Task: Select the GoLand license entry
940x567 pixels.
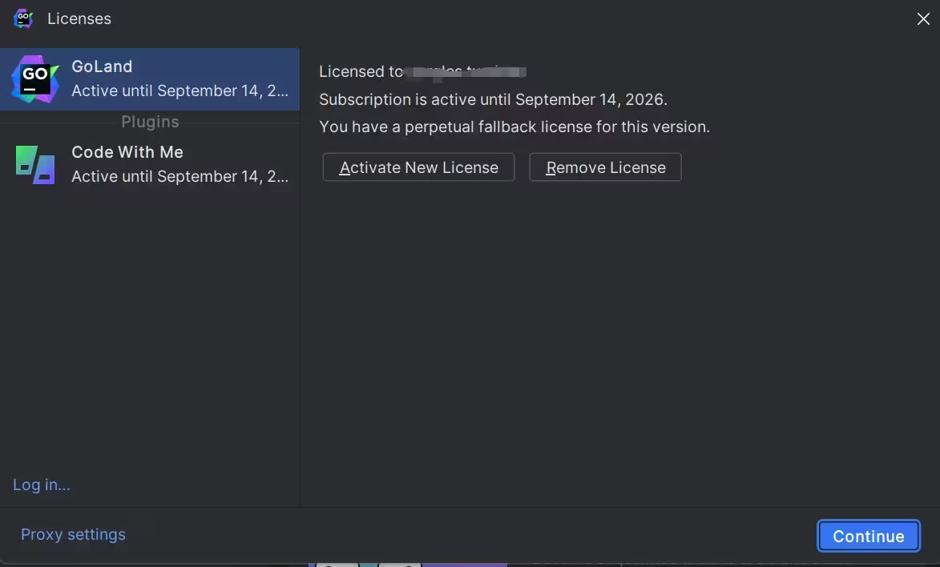Action: pos(150,79)
